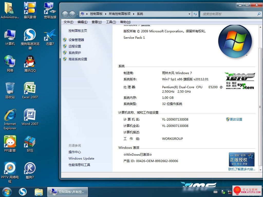This screenshot has height=197, width=263.
Task: Click the YLMF system logo image
Action: pyautogui.click(x=240, y=81)
